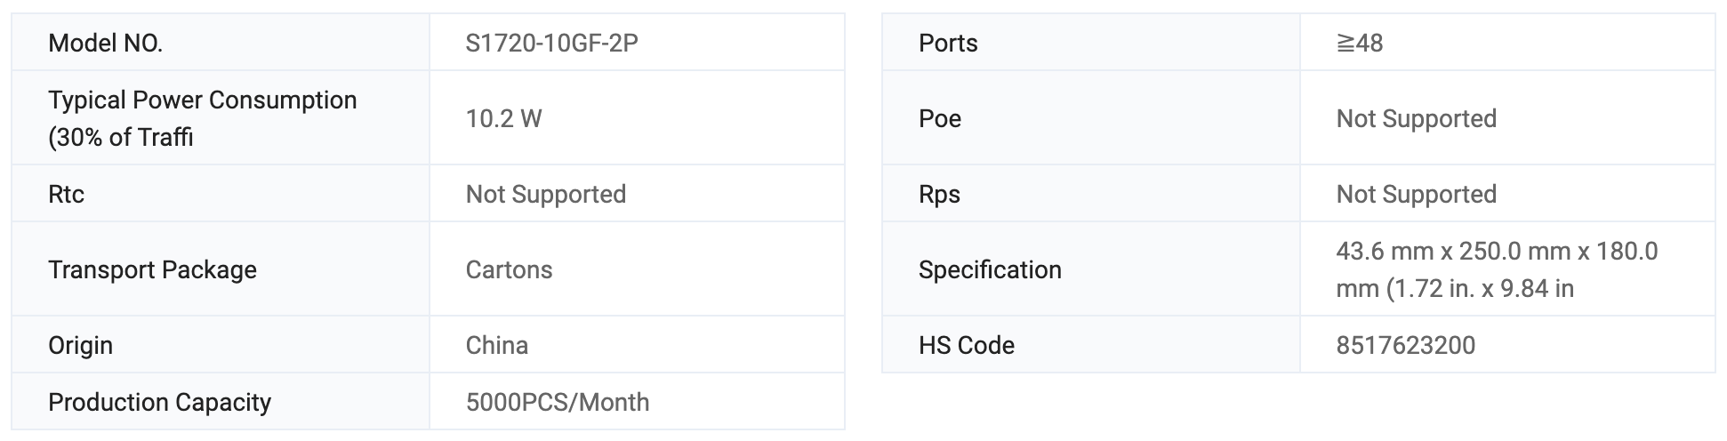Select the 10.2 W power value
Image resolution: width=1727 pixels, height=441 pixels.
(x=503, y=118)
